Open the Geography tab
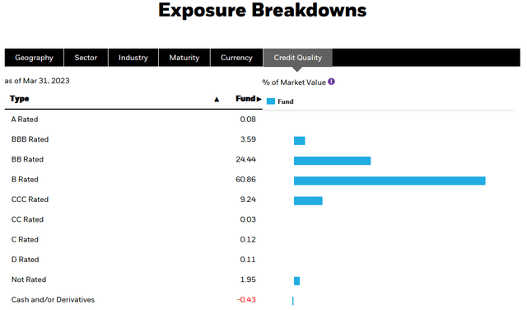Viewport: 527px width, 310px height. point(34,58)
